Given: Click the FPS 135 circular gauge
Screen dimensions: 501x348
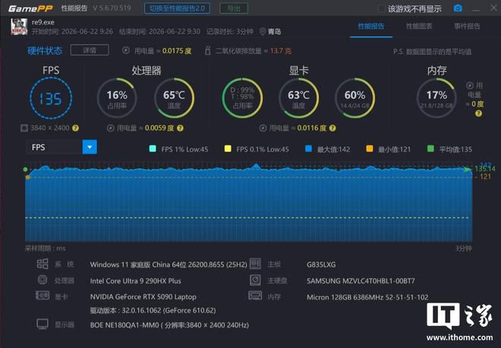Looking at the screenshot, I should 51,99.
